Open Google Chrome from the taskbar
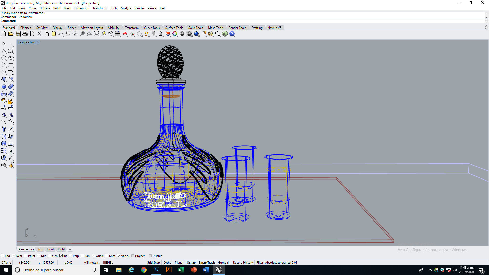This screenshot has height=275, width=489. point(144,270)
